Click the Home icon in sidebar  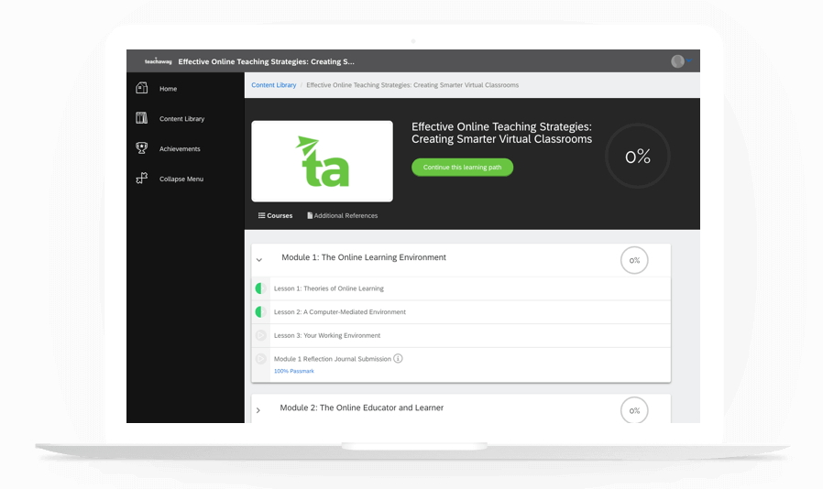click(141, 89)
